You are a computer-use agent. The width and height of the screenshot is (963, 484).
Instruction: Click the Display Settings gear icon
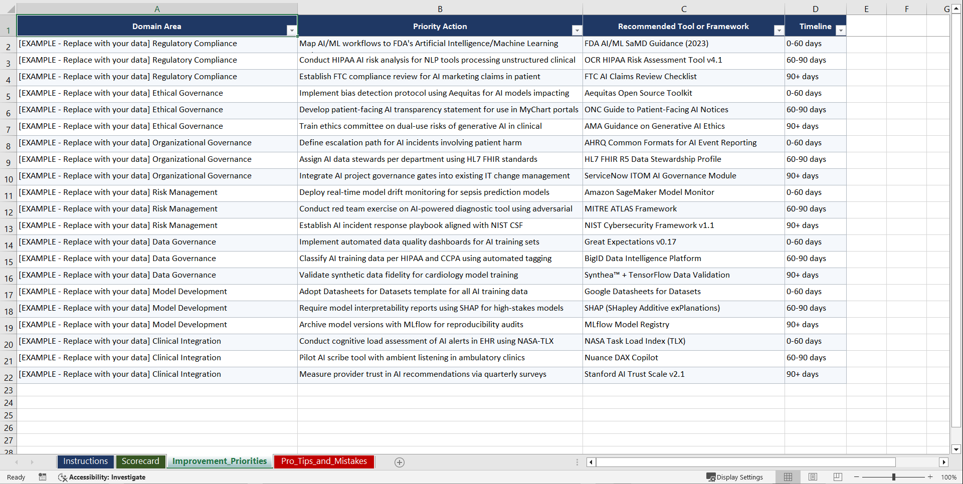[x=711, y=477]
